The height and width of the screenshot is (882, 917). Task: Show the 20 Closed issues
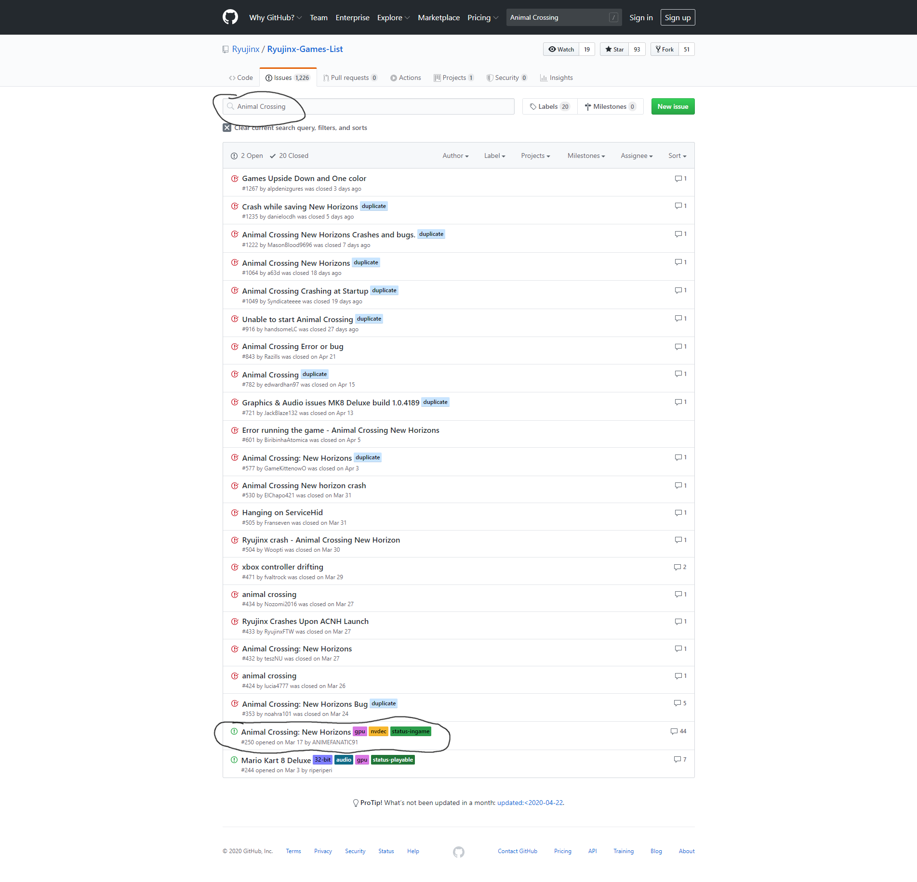click(289, 156)
